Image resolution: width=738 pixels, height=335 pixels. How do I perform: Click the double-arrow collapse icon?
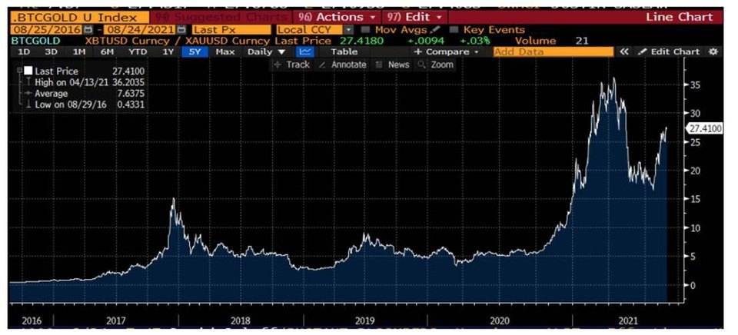coord(625,51)
